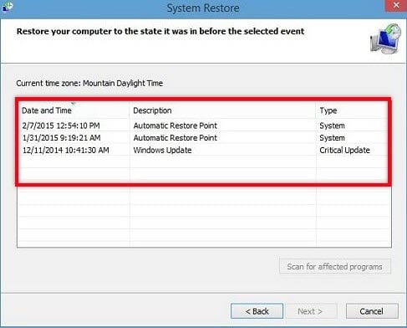The height and width of the screenshot is (328, 407).
Task: Go back with the < Back button
Action: point(257,311)
